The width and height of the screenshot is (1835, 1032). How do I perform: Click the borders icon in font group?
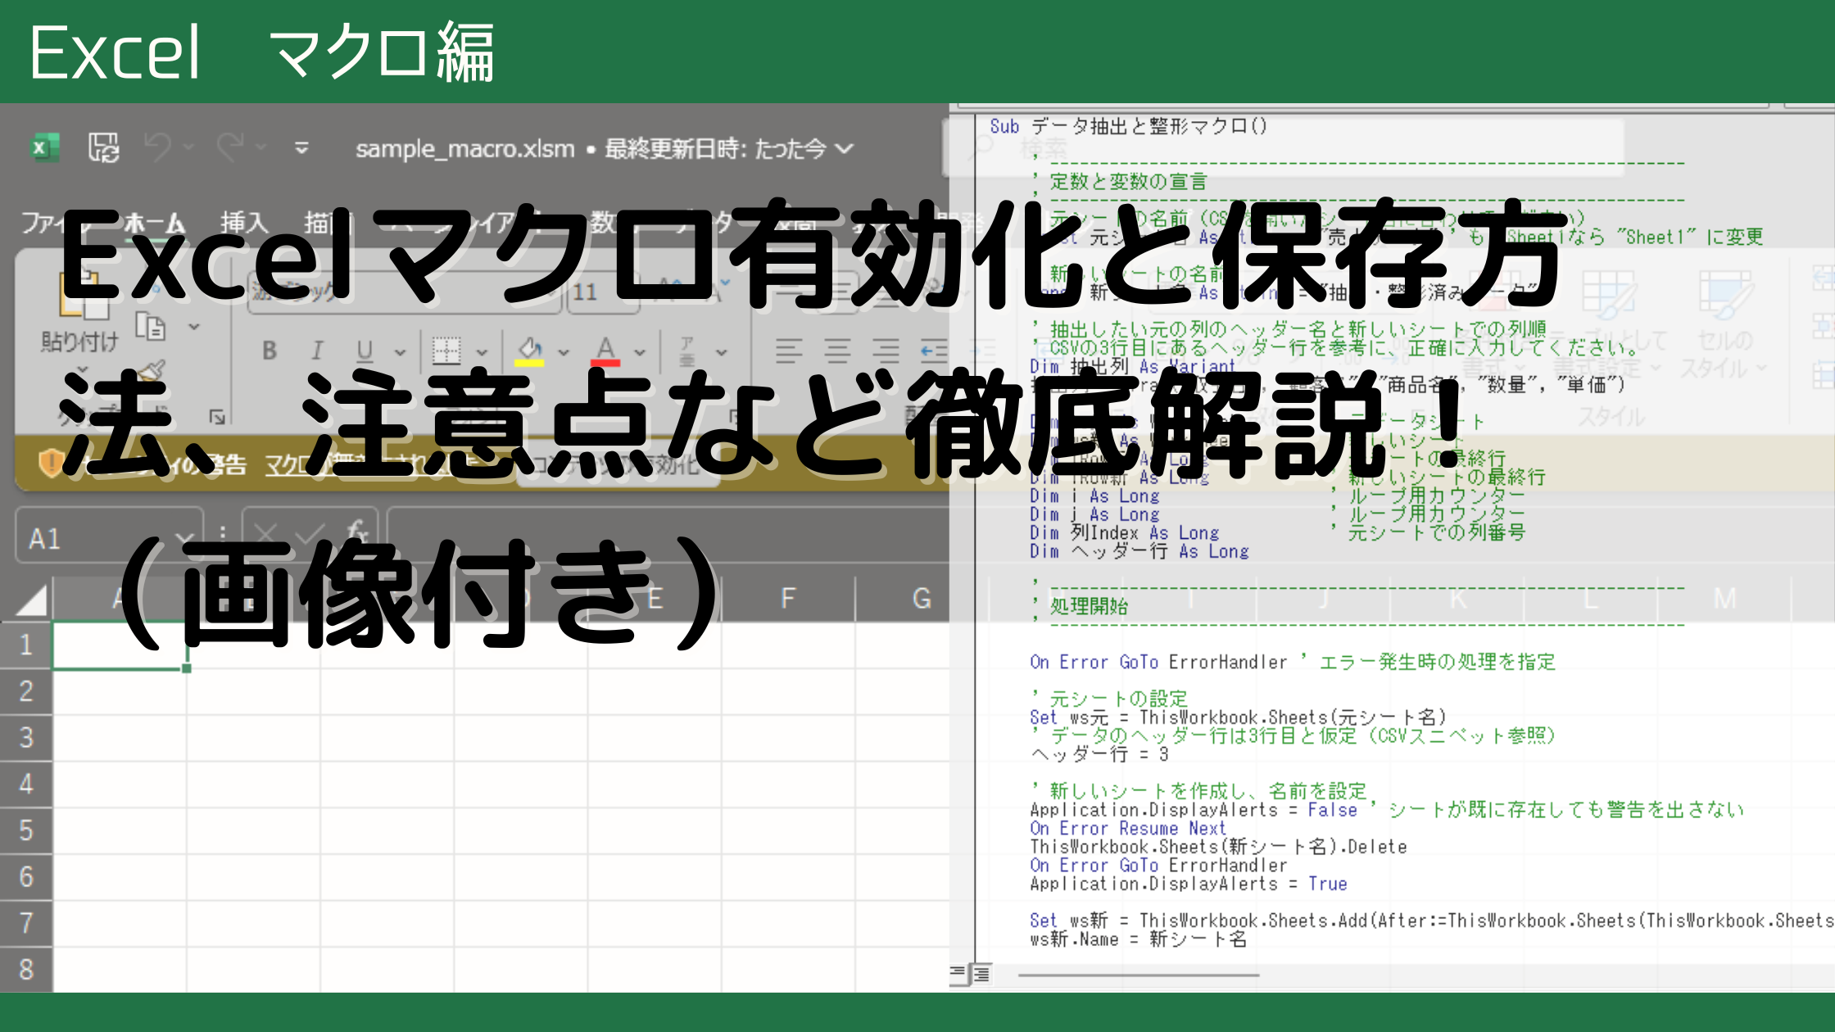[x=446, y=351]
